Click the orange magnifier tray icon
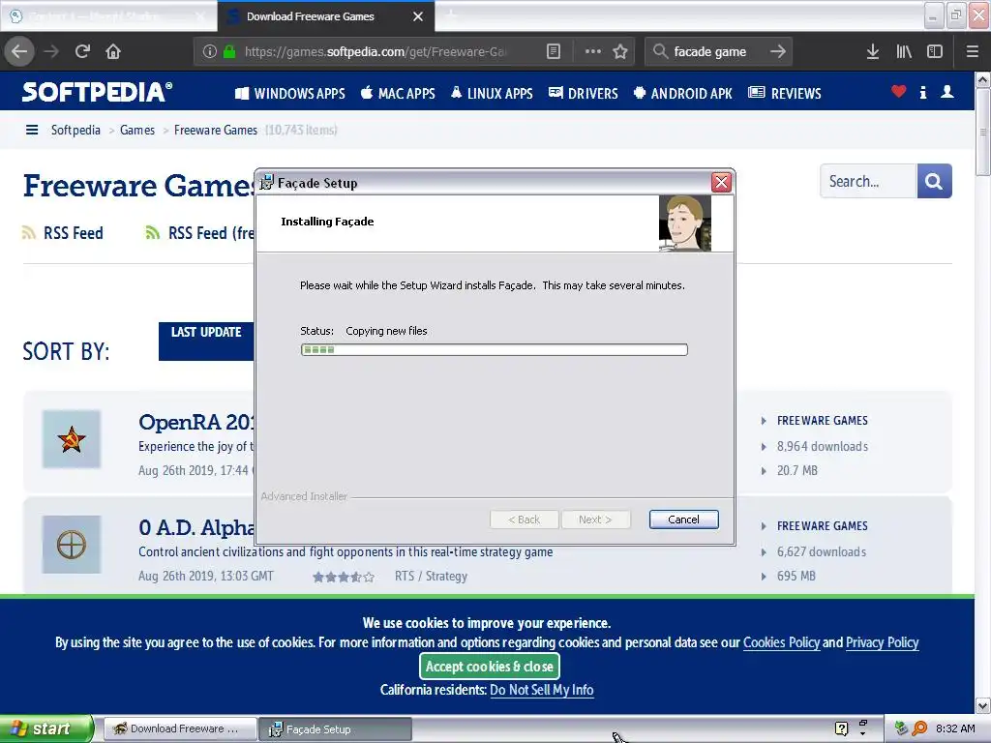The width and height of the screenshot is (991, 743). click(x=919, y=728)
